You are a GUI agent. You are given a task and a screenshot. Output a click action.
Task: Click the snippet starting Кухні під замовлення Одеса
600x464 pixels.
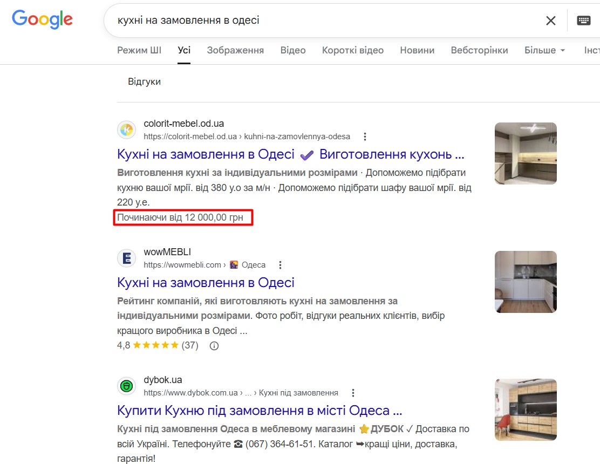(293, 443)
